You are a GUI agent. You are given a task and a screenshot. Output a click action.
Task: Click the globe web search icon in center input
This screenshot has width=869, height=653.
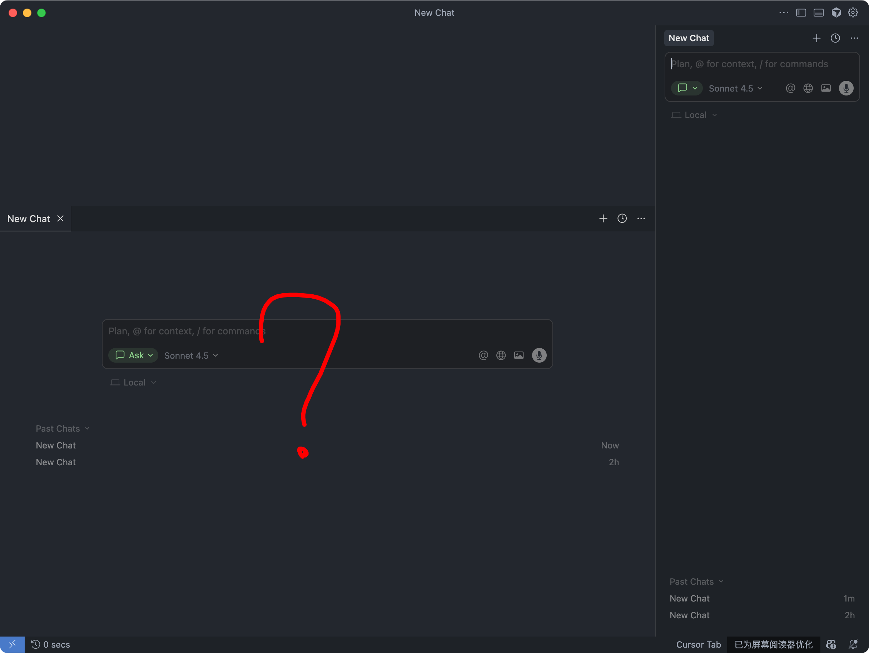point(501,355)
